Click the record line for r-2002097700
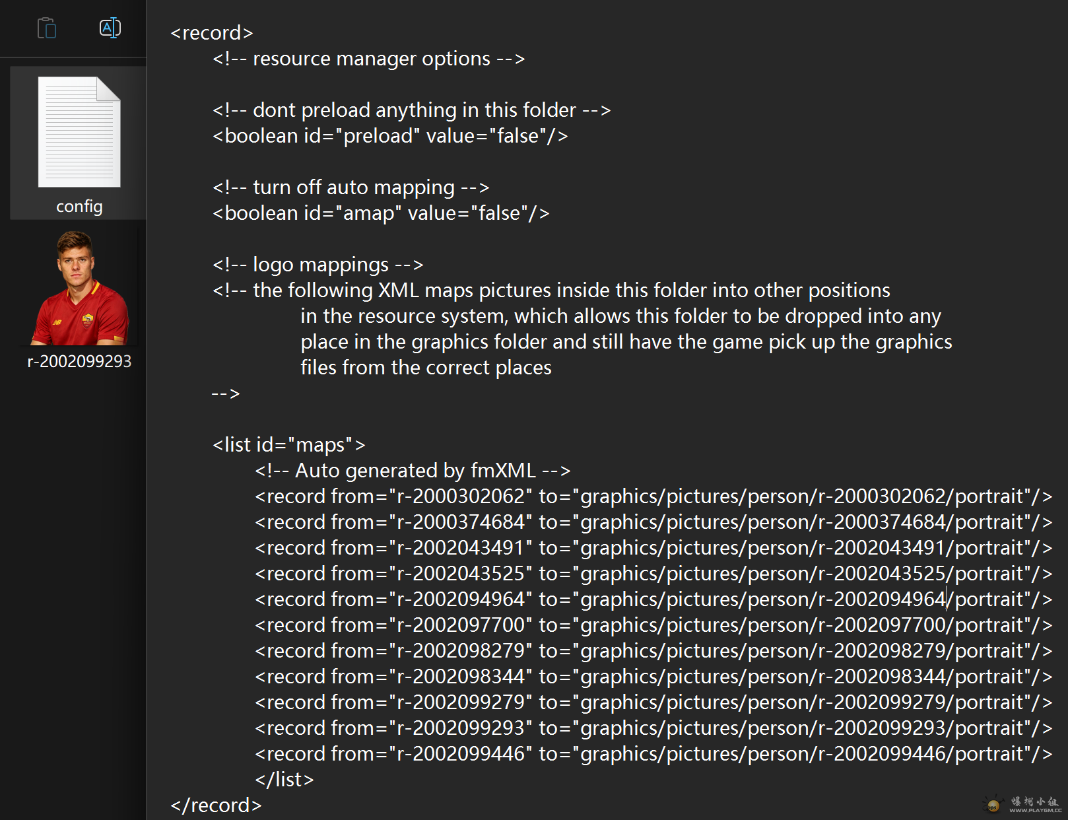Viewport: 1068px width, 820px height. [x=653, y=625]
